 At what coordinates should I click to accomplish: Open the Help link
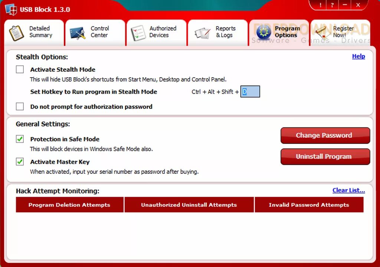coord(358,56)
